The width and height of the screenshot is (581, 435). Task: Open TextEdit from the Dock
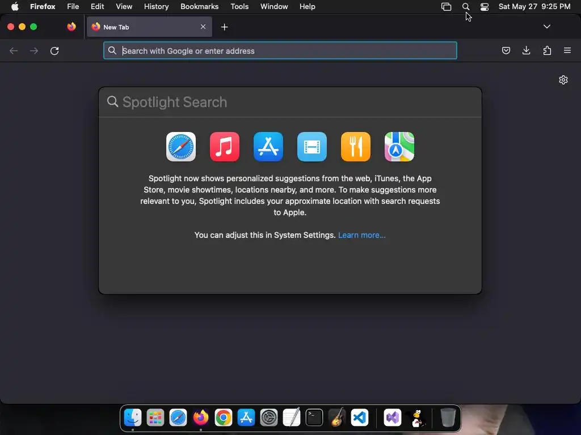(x=292, y=417)
